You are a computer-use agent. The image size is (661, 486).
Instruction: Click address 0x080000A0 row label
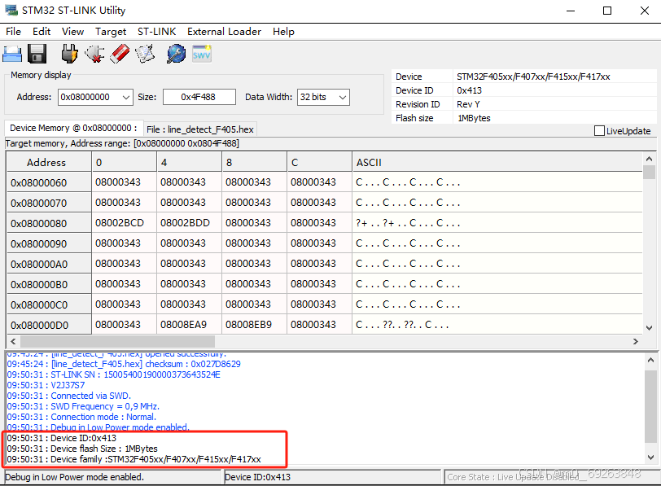coord(49,264)
